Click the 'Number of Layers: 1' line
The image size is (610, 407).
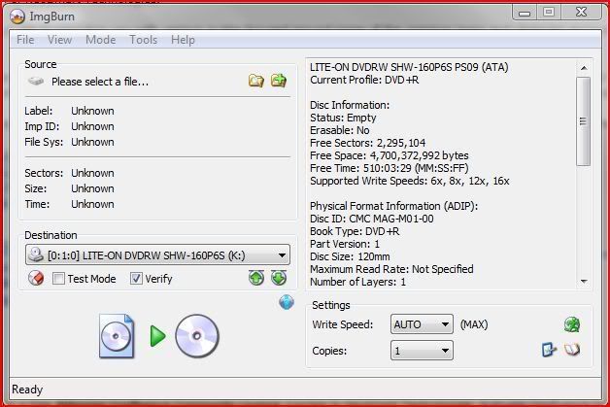(x=357, y=282)
